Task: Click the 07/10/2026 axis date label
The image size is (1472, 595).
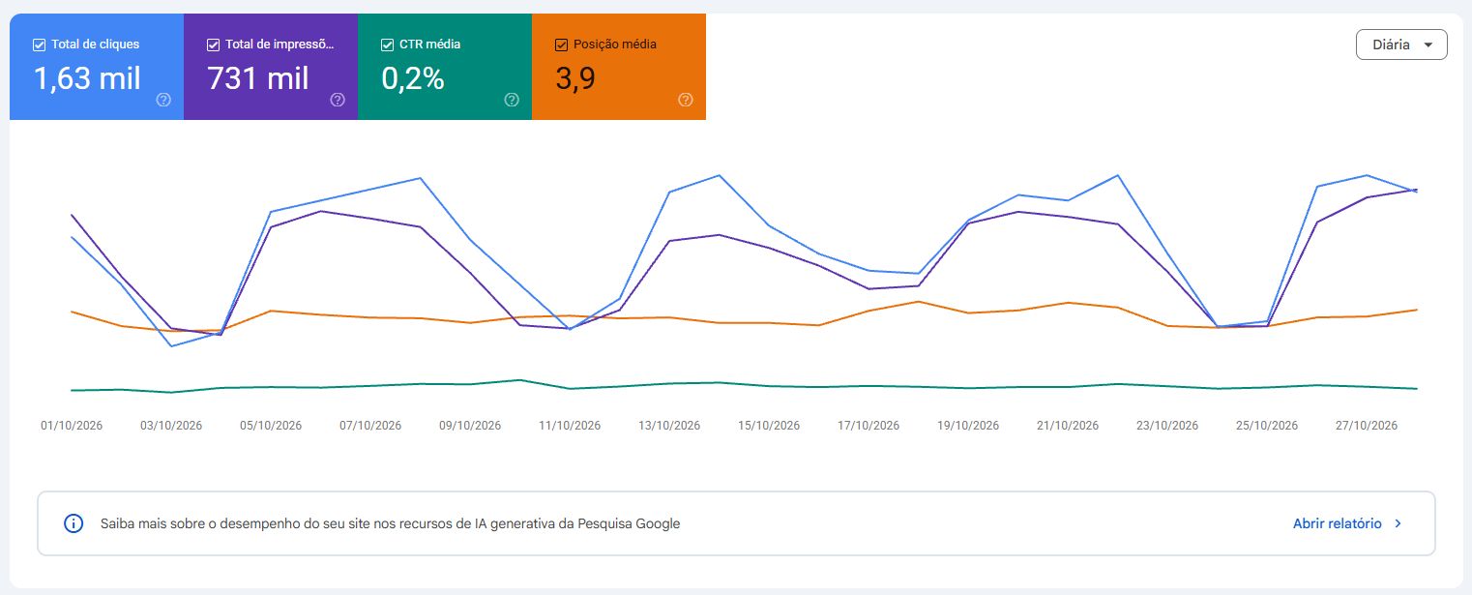Action: [x=370, y=426]
